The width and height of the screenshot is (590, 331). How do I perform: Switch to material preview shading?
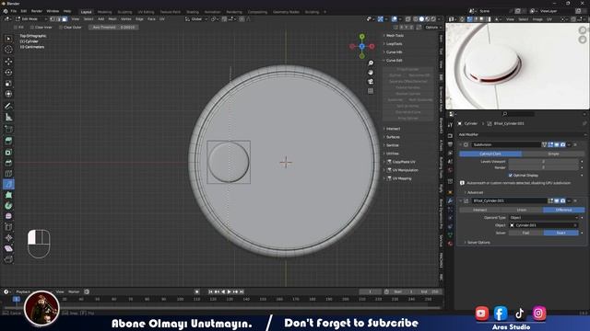coord(428,18)
